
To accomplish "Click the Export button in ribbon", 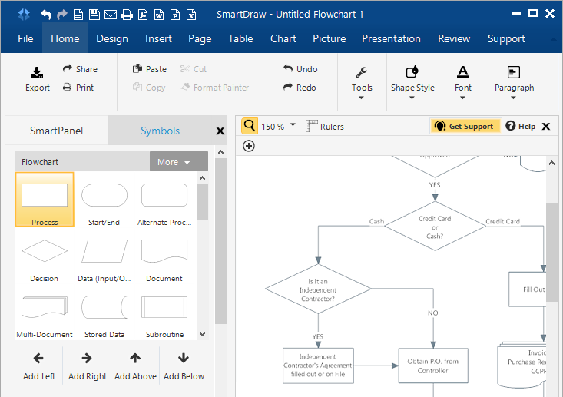I will click(38, 79).
